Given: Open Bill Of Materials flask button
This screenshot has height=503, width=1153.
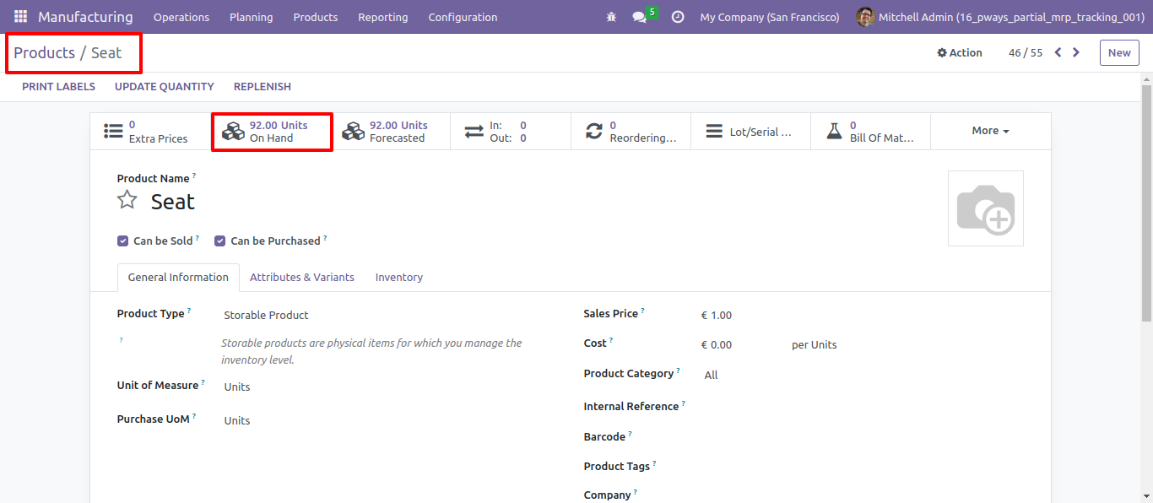Looking at the screenshot, I should tap(871, 132).
